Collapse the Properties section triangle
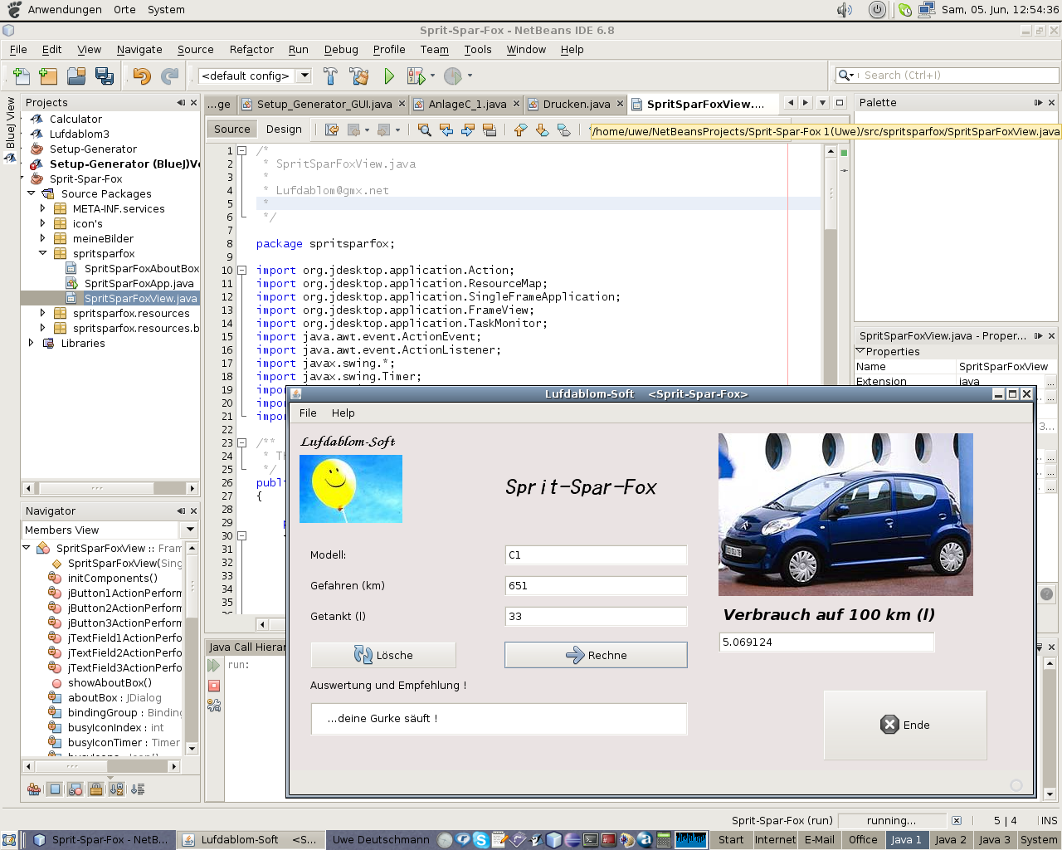The image size is (1062, 850). pyautogui.click(x=860, y=351)
